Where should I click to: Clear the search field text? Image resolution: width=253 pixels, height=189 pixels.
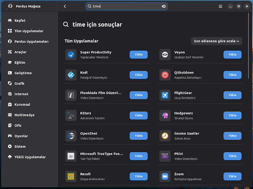click(163, 6)
